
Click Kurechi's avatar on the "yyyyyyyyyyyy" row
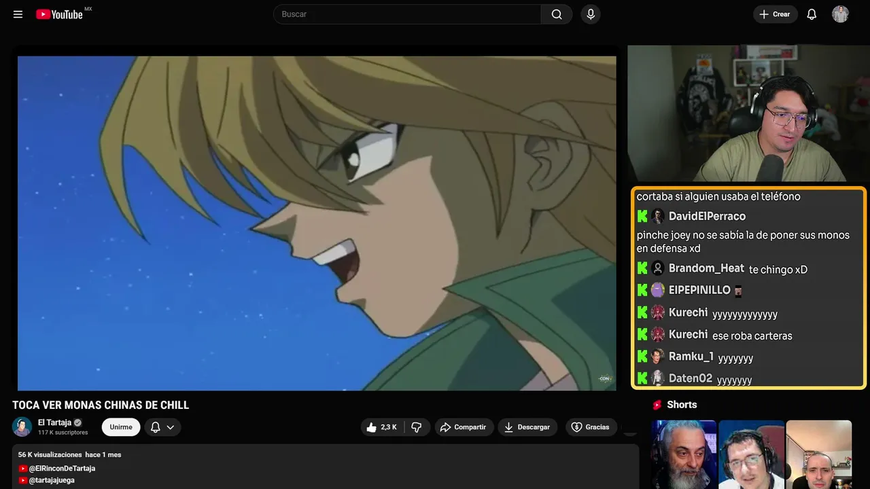tap(657, 312)
